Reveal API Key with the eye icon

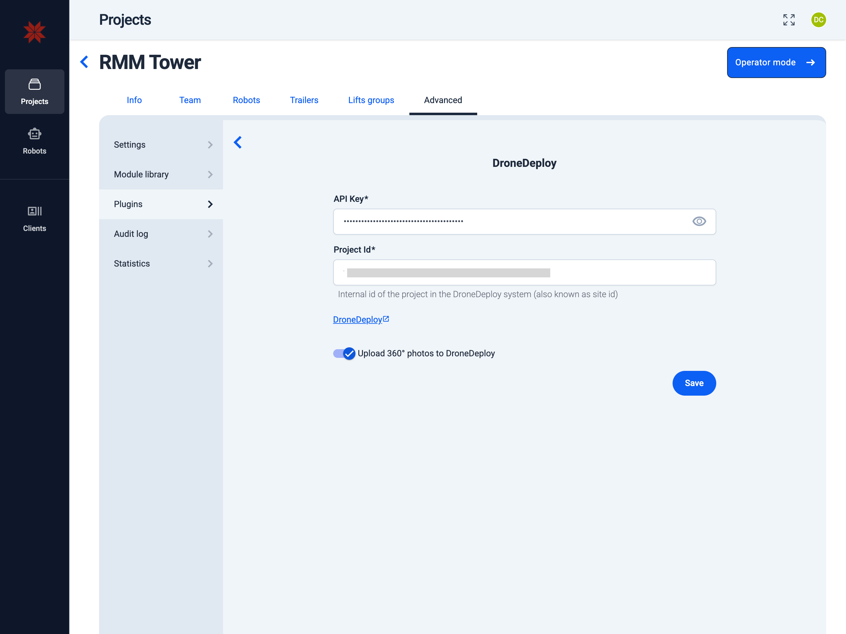click(x=699, y=221)
